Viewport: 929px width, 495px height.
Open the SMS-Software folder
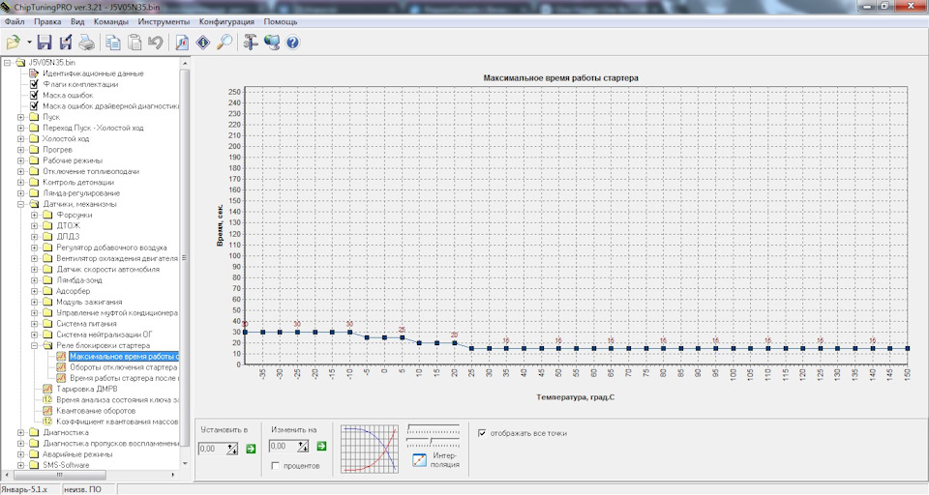pos(66,465)
